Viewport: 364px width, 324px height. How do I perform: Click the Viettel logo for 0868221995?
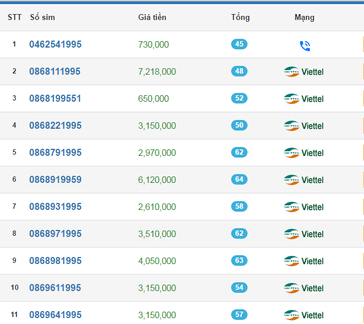303,126
